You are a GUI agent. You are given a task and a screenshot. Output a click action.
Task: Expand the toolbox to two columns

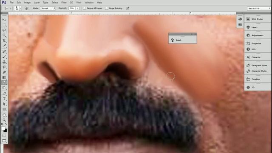point(2,13)
